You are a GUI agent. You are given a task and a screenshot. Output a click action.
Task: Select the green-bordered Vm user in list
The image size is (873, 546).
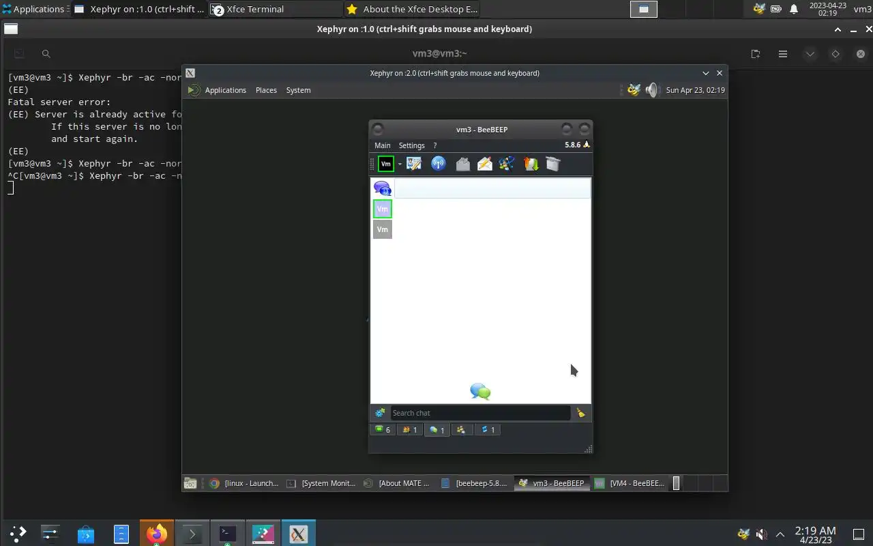pos(383,209)
